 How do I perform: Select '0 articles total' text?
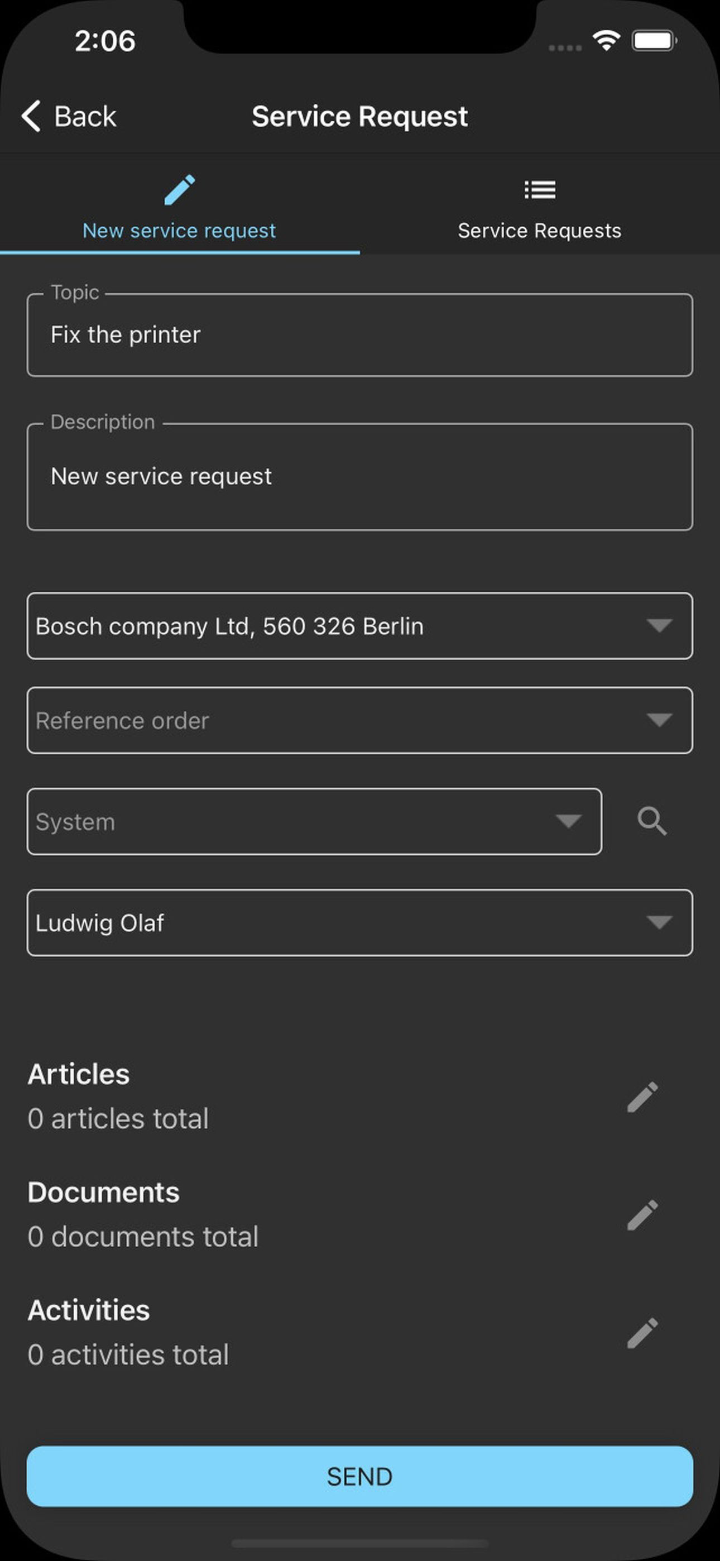point(118,1119)
